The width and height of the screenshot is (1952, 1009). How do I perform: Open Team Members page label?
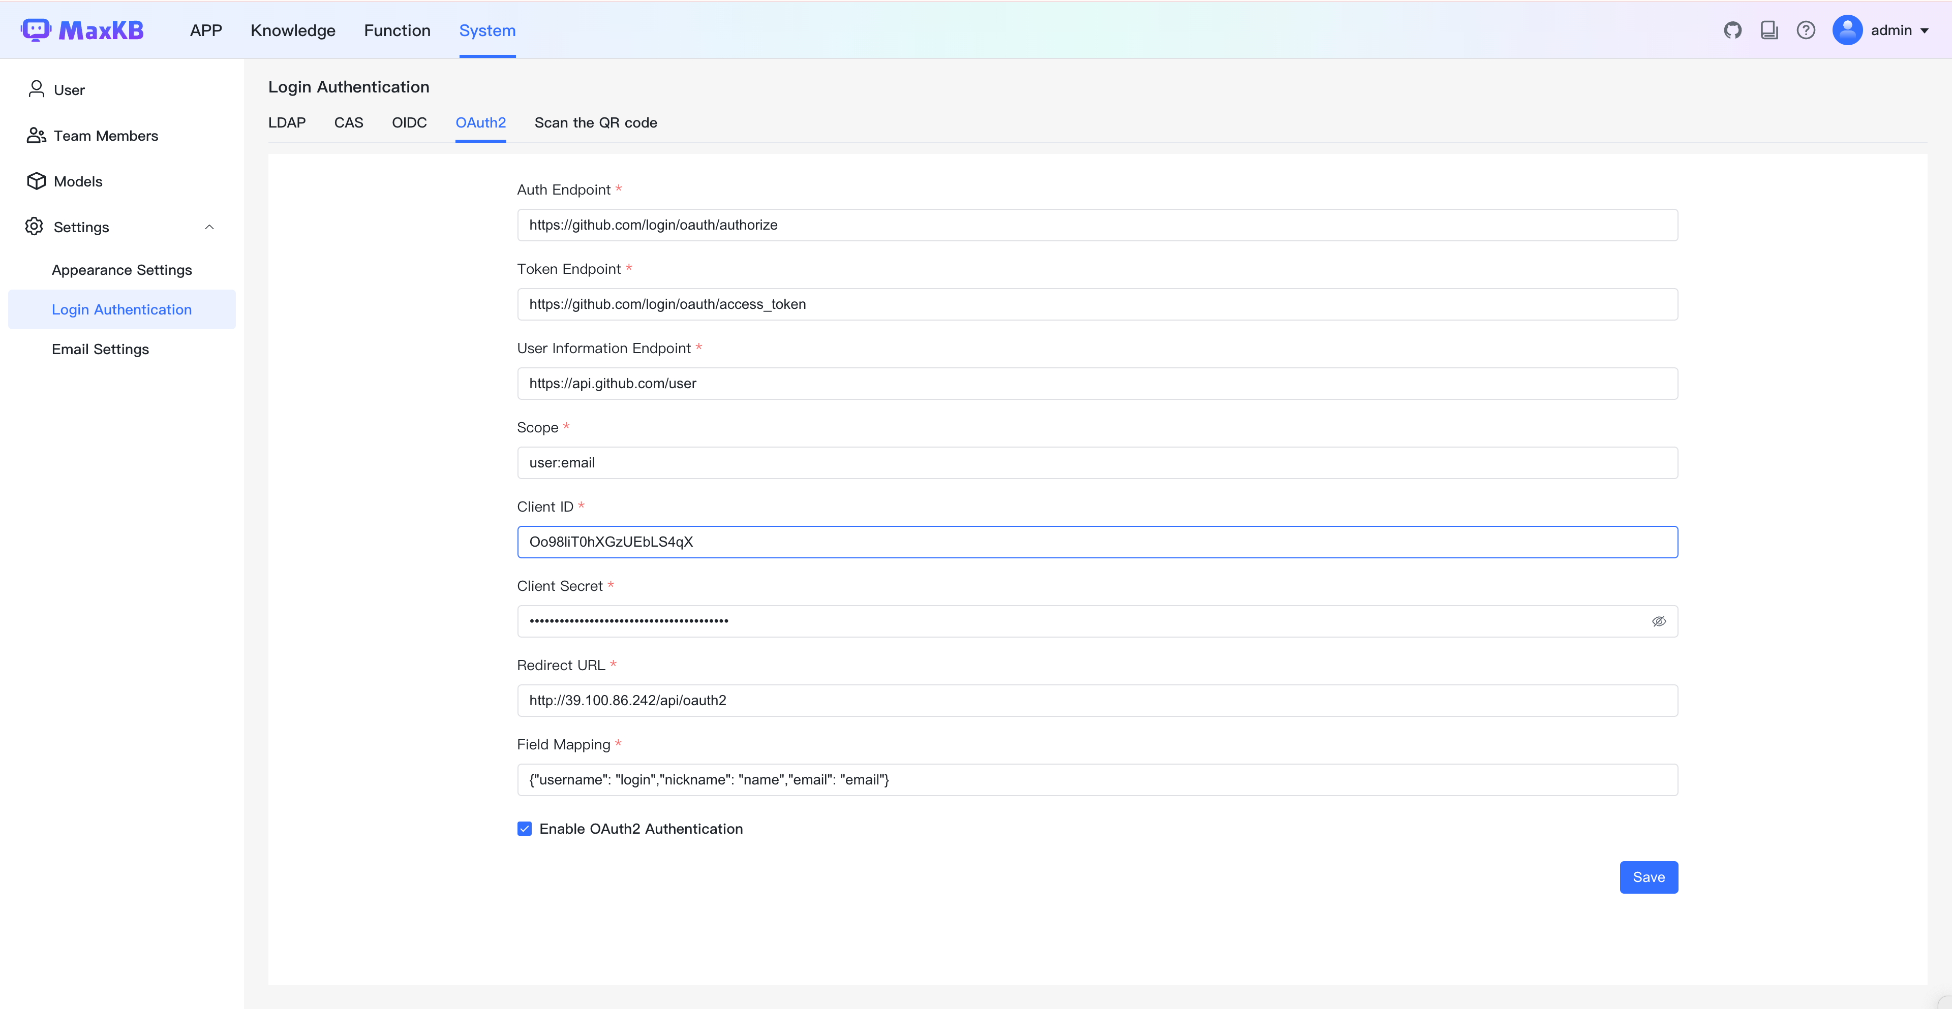click(x=106, y=136)
